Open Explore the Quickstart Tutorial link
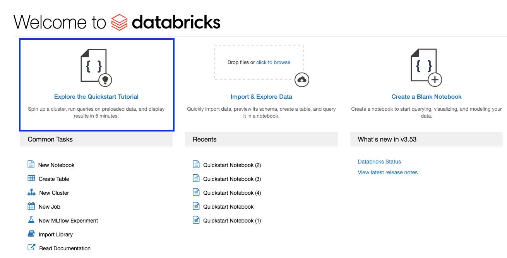The image size is (507, 258). click(x=96, y=97)
